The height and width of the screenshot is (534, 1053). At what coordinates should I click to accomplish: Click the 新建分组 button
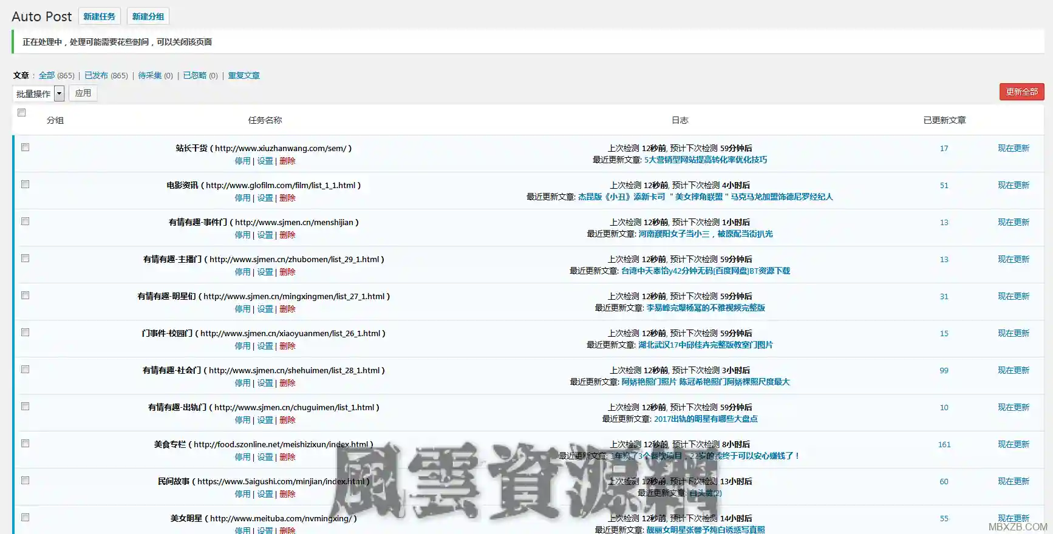point(148,16)
